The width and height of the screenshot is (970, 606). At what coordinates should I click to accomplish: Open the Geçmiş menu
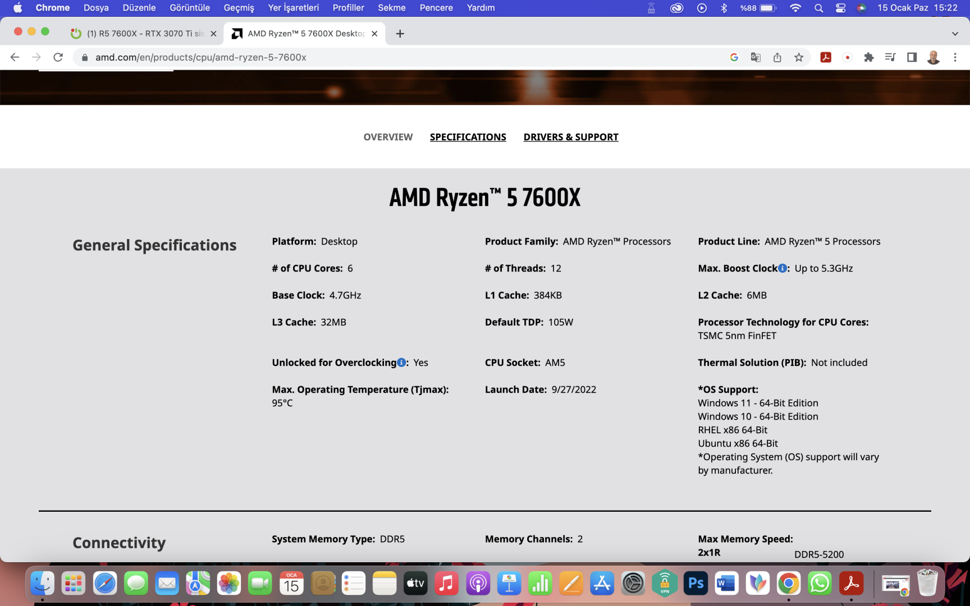click(x=239, y=8)
